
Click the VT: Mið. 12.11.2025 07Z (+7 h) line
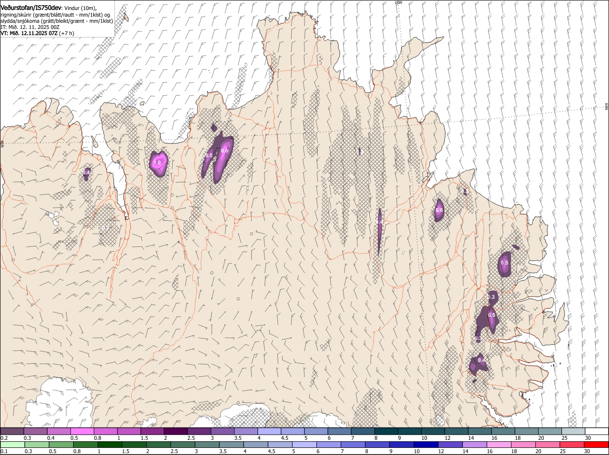(x=38, y=33)
